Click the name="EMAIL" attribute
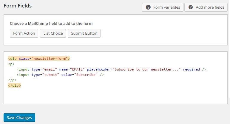This screenshot has width=230, height=127. [x=72, y=69]
